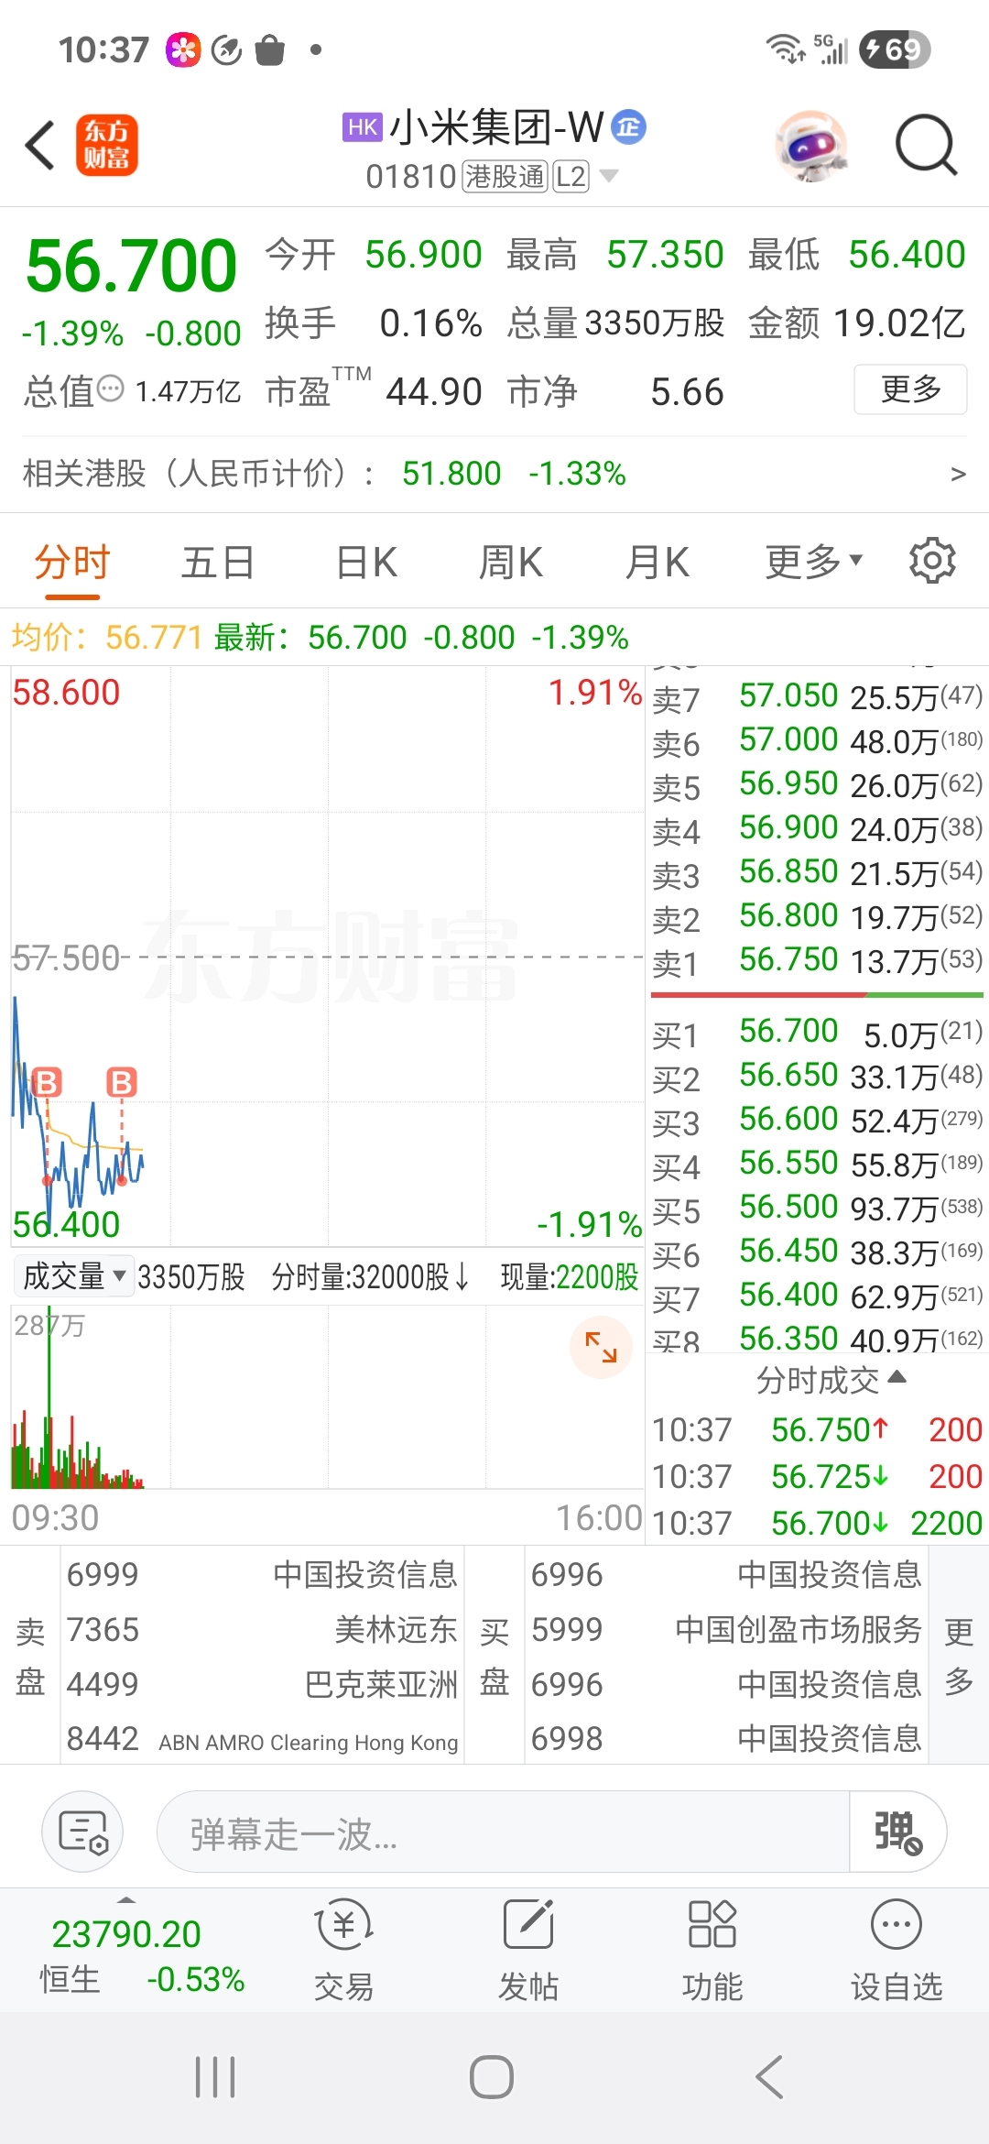This screenshot has height=2144, width=989.
Task: Open the 成交量 indicator dropdown
Action: tap(73, 1275)
